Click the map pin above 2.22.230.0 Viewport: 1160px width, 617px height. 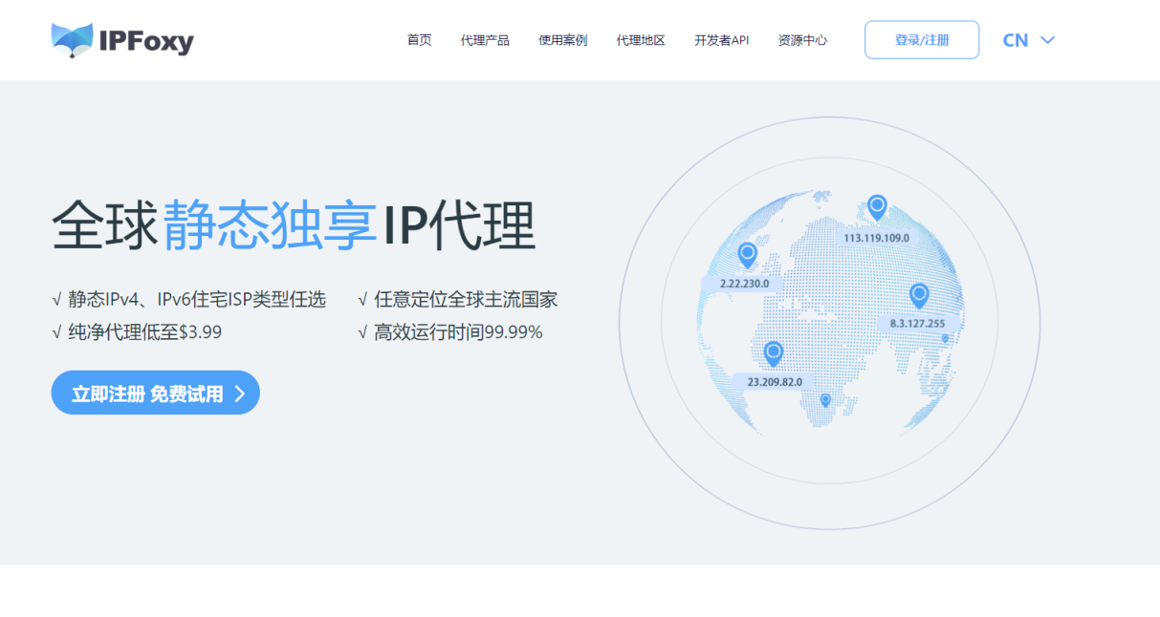pyautogui.click(x=748, y=254)
